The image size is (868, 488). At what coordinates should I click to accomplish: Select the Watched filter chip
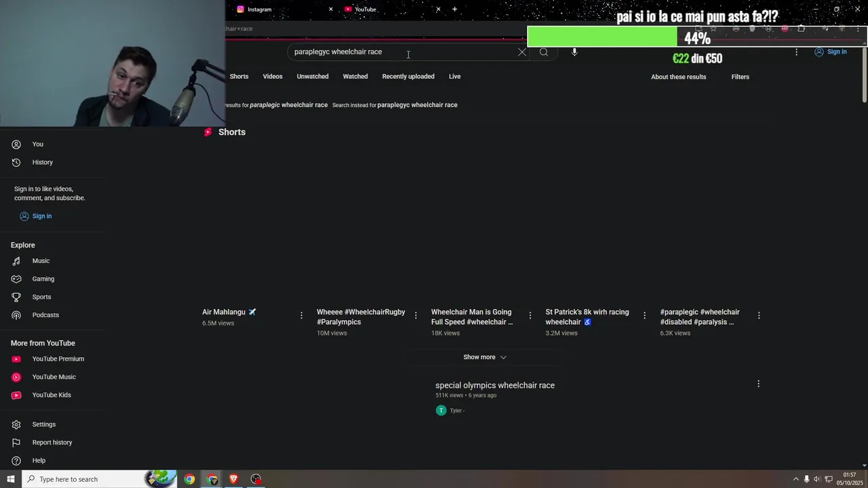coord(355,77)
